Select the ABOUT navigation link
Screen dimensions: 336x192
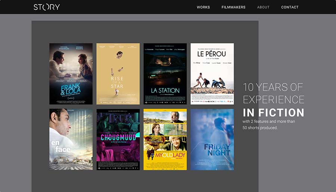coord(263,7)
